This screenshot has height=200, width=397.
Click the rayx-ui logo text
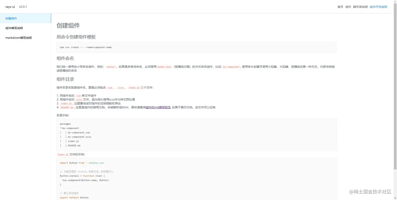[x=10, y=7]
